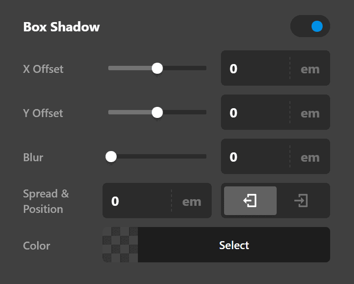Screen dimensions: 354x284
Task: Click the X Offset label
Action: (43, 68)
